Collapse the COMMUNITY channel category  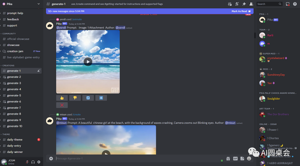9,34
